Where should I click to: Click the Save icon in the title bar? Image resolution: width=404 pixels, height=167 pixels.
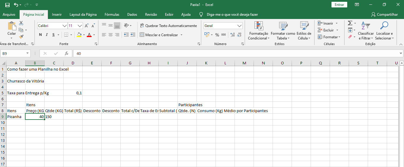pos(7,5)
